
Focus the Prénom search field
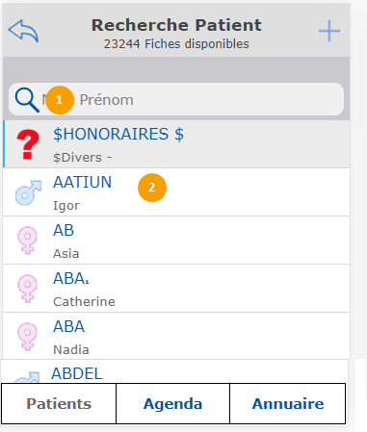click(176, 99)
